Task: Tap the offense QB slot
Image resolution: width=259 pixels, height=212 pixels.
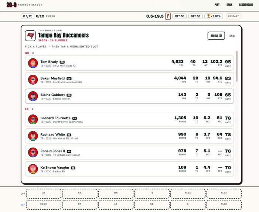Action: click(44, 194)
